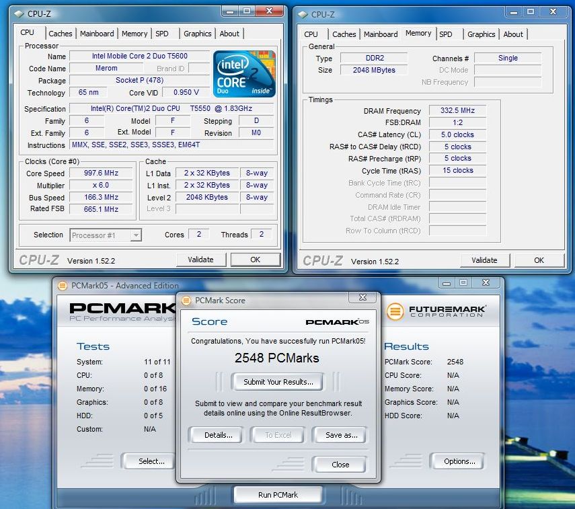This screenshot has width=575, height=509.
Task: Click the Intel Core 2 Duo logo
Action: [x=244, y=74]
